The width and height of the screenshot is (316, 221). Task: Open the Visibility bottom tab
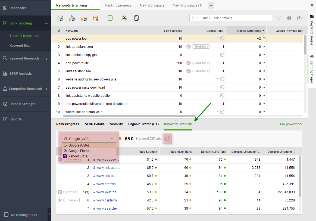[x=116, y=124]
